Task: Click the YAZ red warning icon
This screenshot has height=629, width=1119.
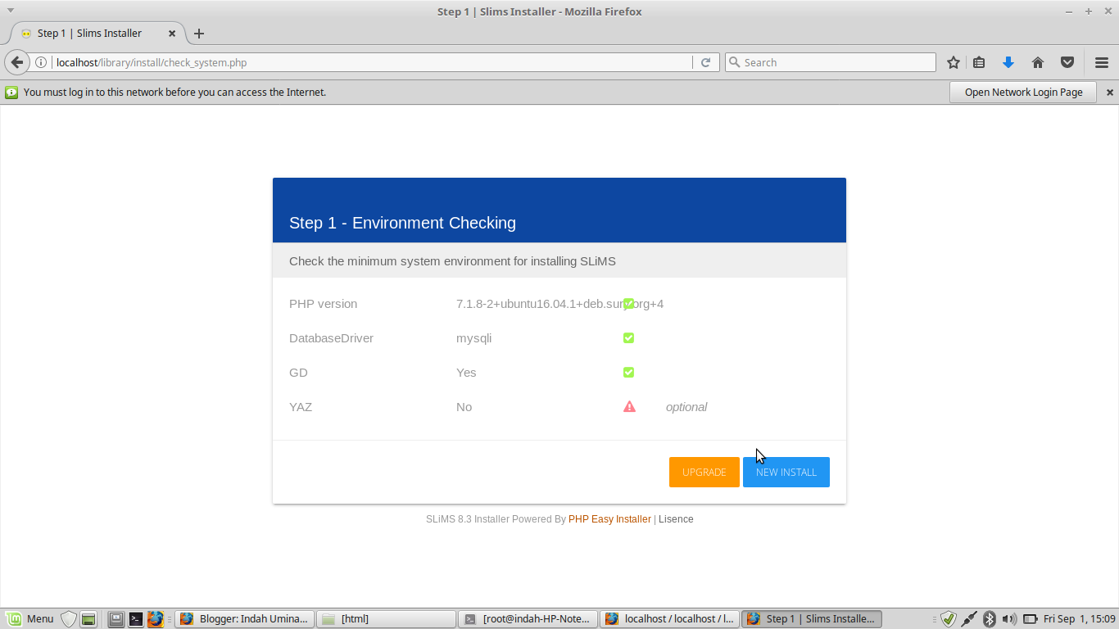Action: pos(629,407)
